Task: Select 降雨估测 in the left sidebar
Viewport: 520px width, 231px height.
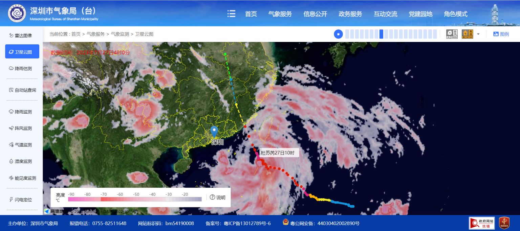Action: [22, 69]
